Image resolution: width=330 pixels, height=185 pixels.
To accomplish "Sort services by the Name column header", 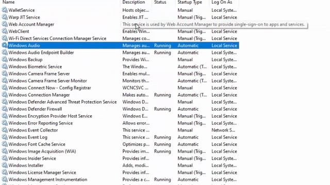I will click(x=9, y=2).
